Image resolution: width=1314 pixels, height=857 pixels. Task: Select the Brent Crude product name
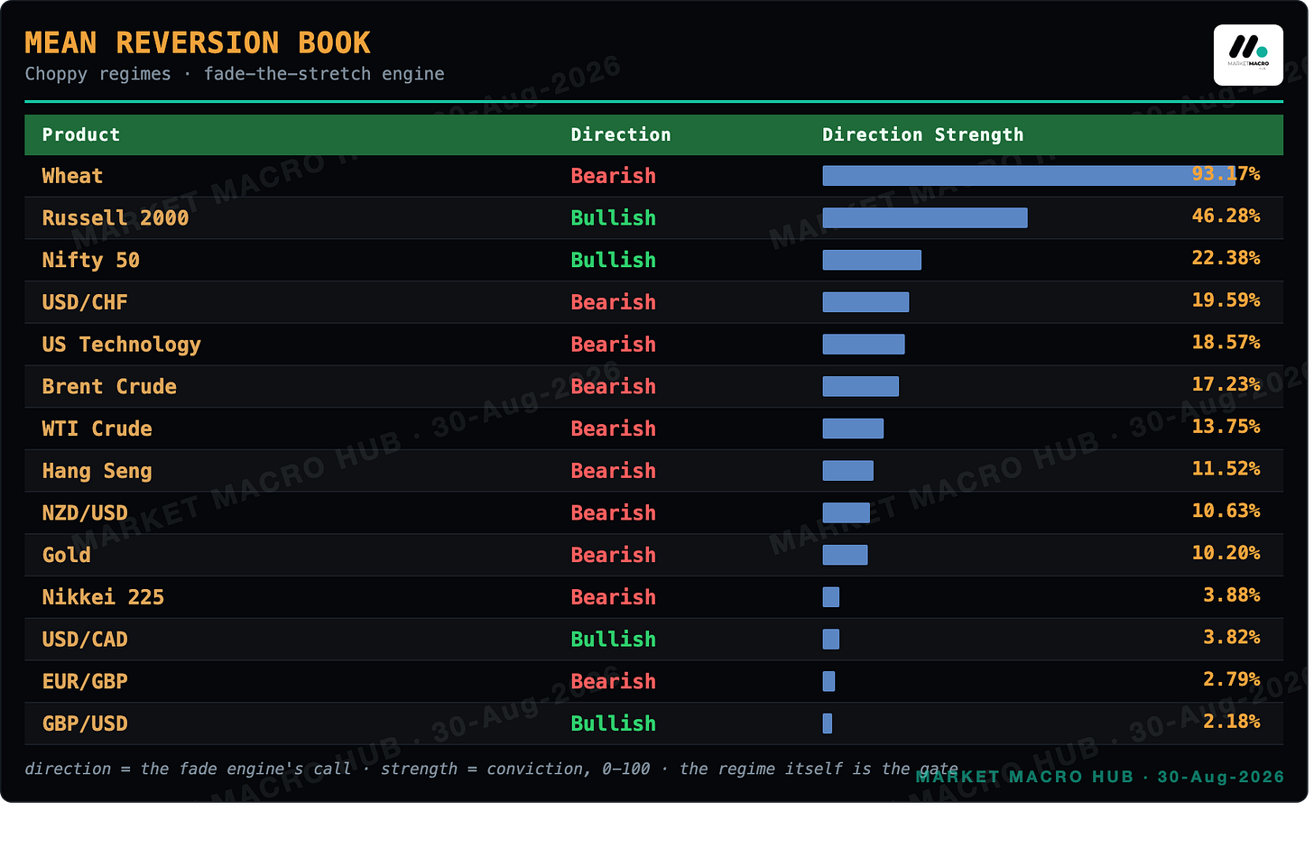[109, 387]
